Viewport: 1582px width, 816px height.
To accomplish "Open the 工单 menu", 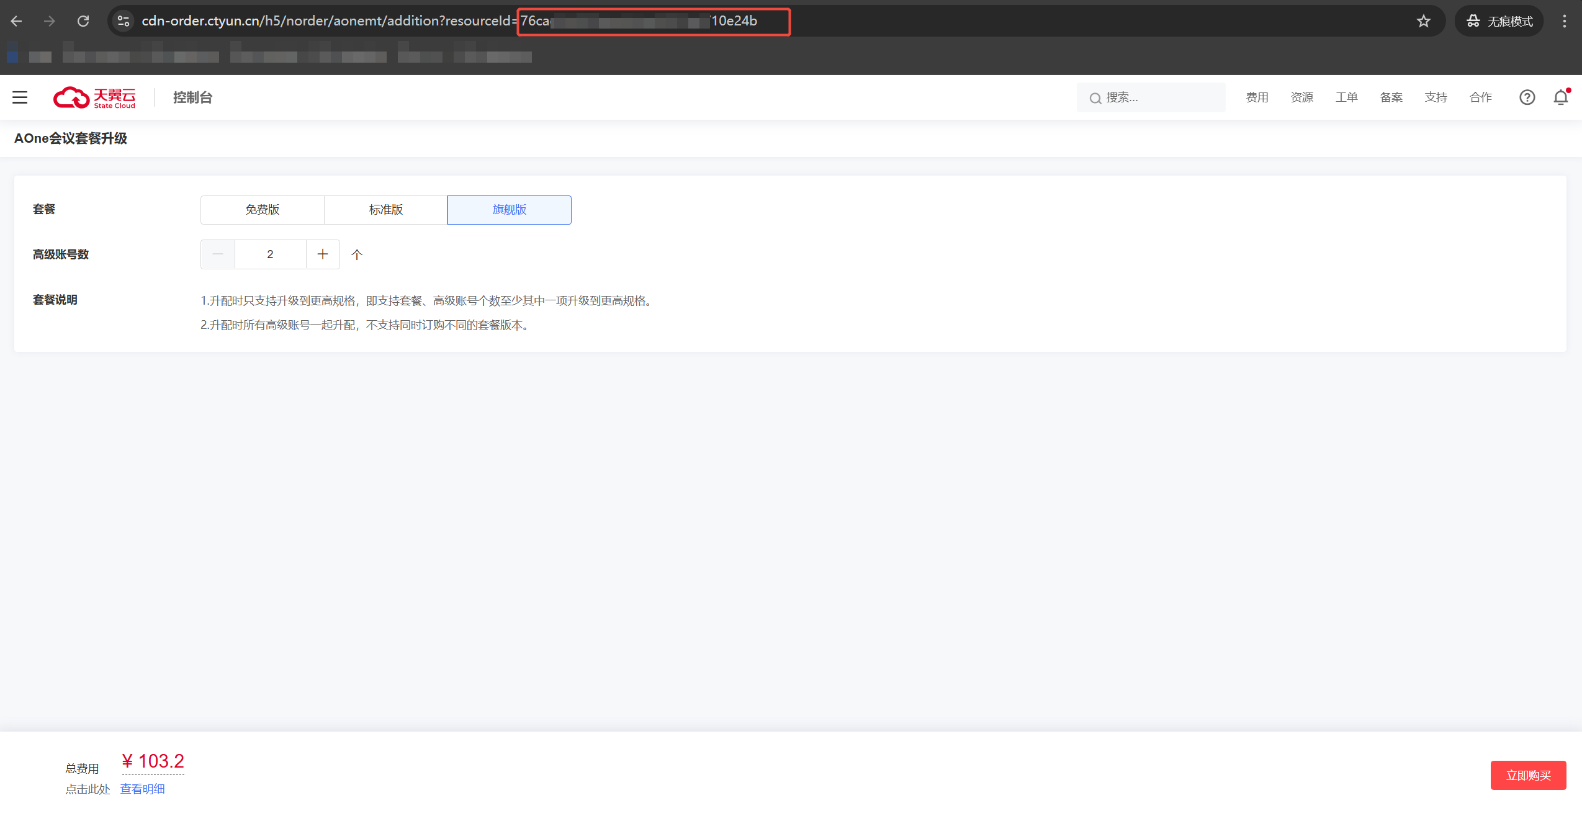I will (1346, 97).
